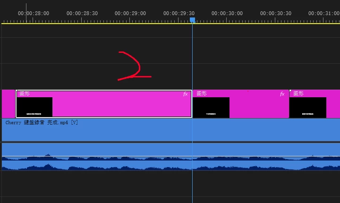The width and height of the screenshot is (340, 203).
Task: Click thumbnail of the selected graphic clip
Action: (x=34, y=107)
